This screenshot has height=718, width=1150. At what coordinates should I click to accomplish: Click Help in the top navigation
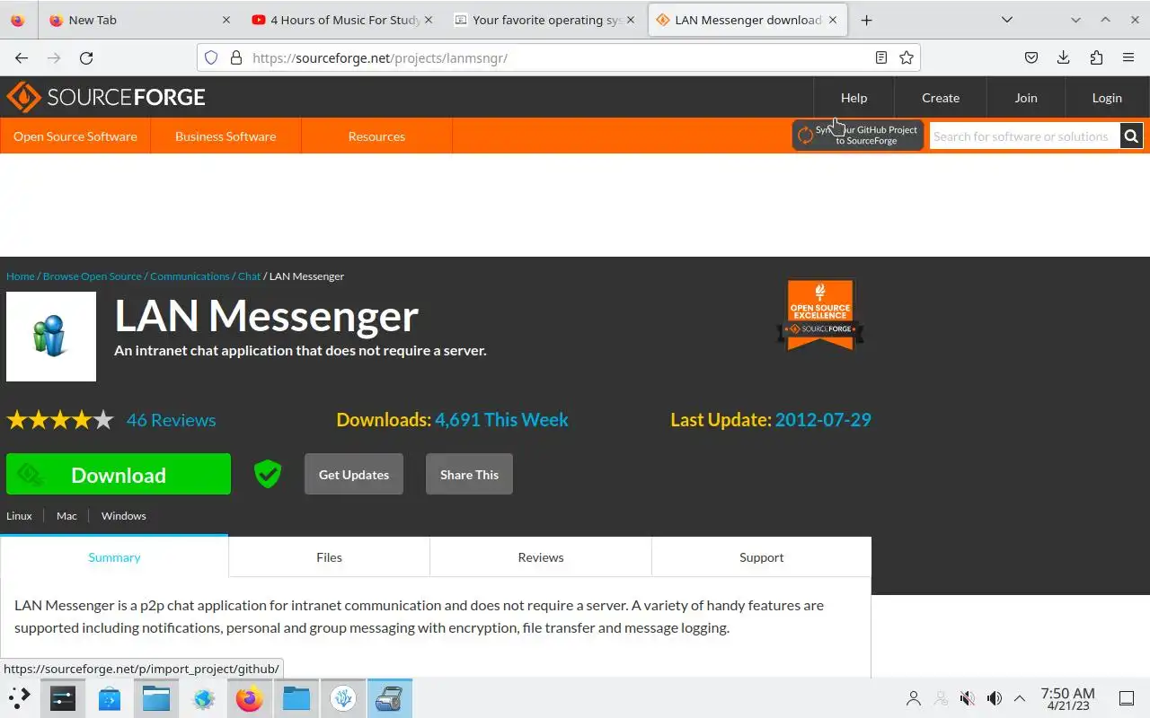click(x=854, y=98)
